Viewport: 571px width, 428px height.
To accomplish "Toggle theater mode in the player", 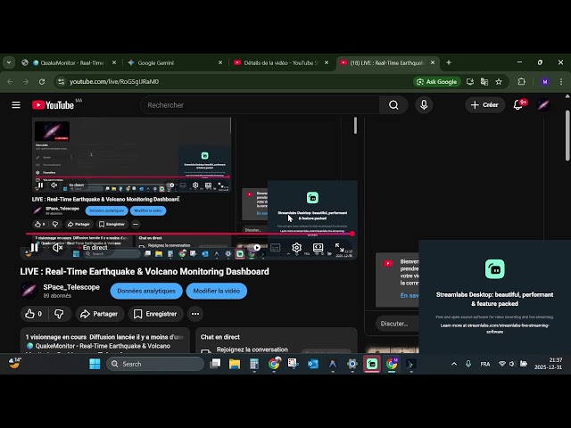I will 318,248.
